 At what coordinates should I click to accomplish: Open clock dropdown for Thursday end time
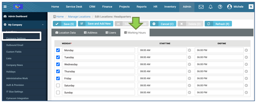[x=246, y=71]
